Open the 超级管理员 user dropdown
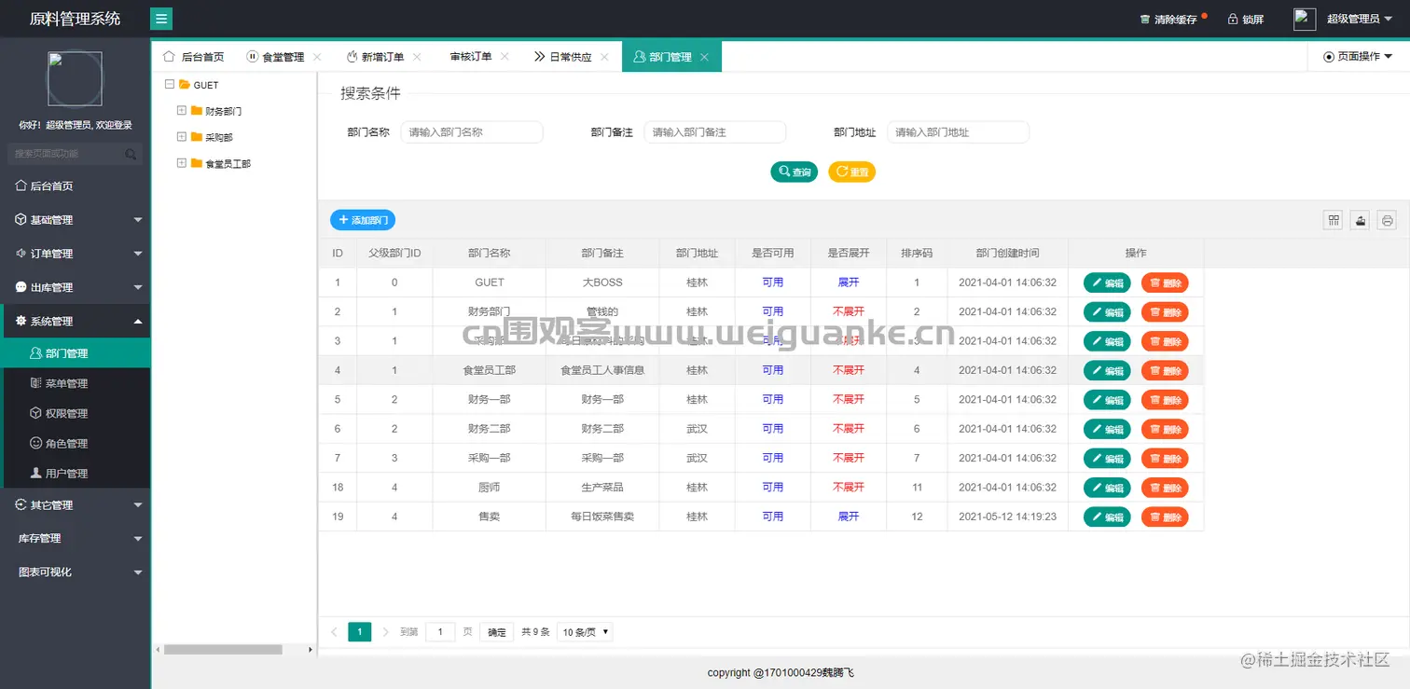 tap(1359, 20)
